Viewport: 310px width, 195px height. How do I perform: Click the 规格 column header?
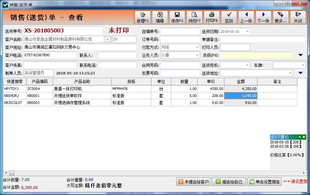[x=131, y=82]
